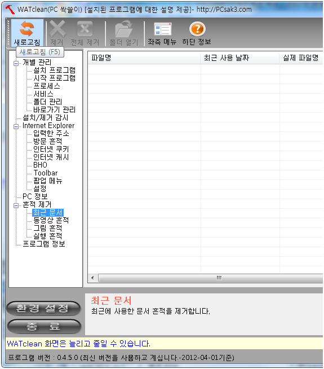The image size is (324, 369).
Task: Open the 서비스 tree item
Action: click(43, 94)
